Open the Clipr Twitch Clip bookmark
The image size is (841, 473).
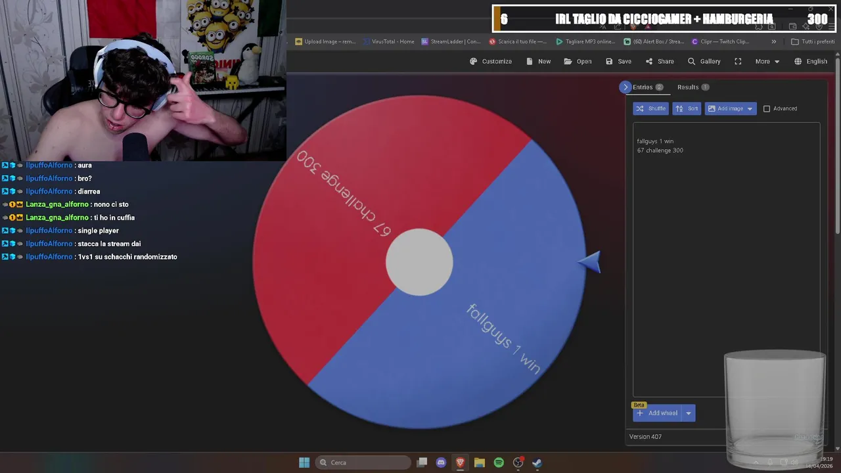pos(721,41)
